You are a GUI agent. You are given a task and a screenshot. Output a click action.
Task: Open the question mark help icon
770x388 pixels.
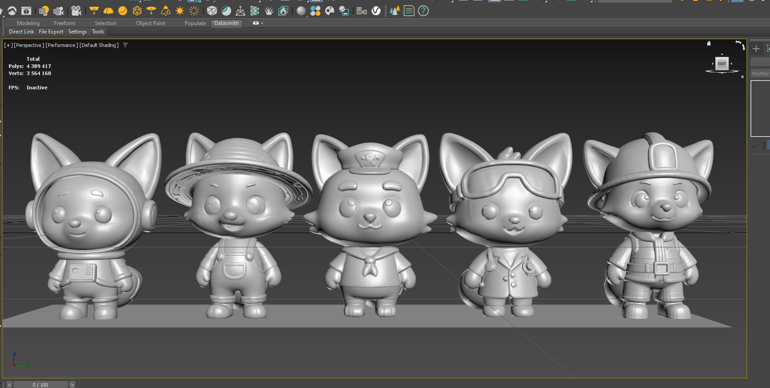click(423, 11)
